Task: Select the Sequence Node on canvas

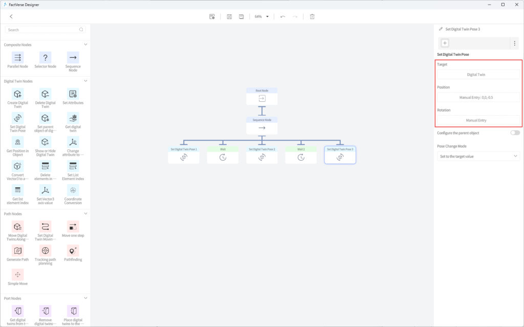Action: 261,126
